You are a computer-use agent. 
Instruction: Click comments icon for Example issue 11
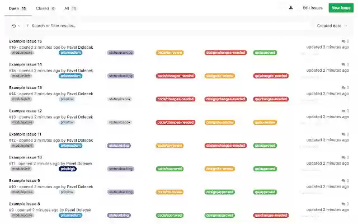point(343,134)
